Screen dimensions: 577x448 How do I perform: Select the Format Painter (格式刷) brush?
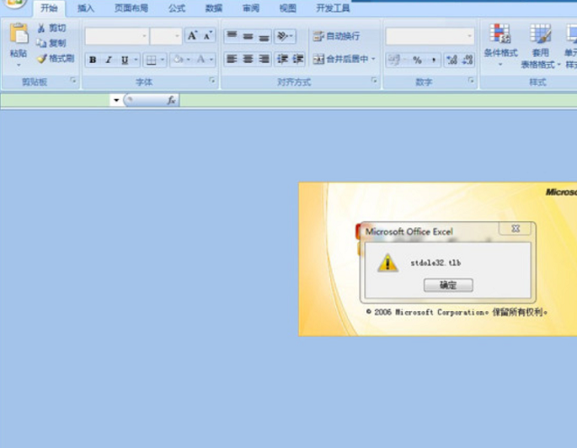(x=55, y=58)
